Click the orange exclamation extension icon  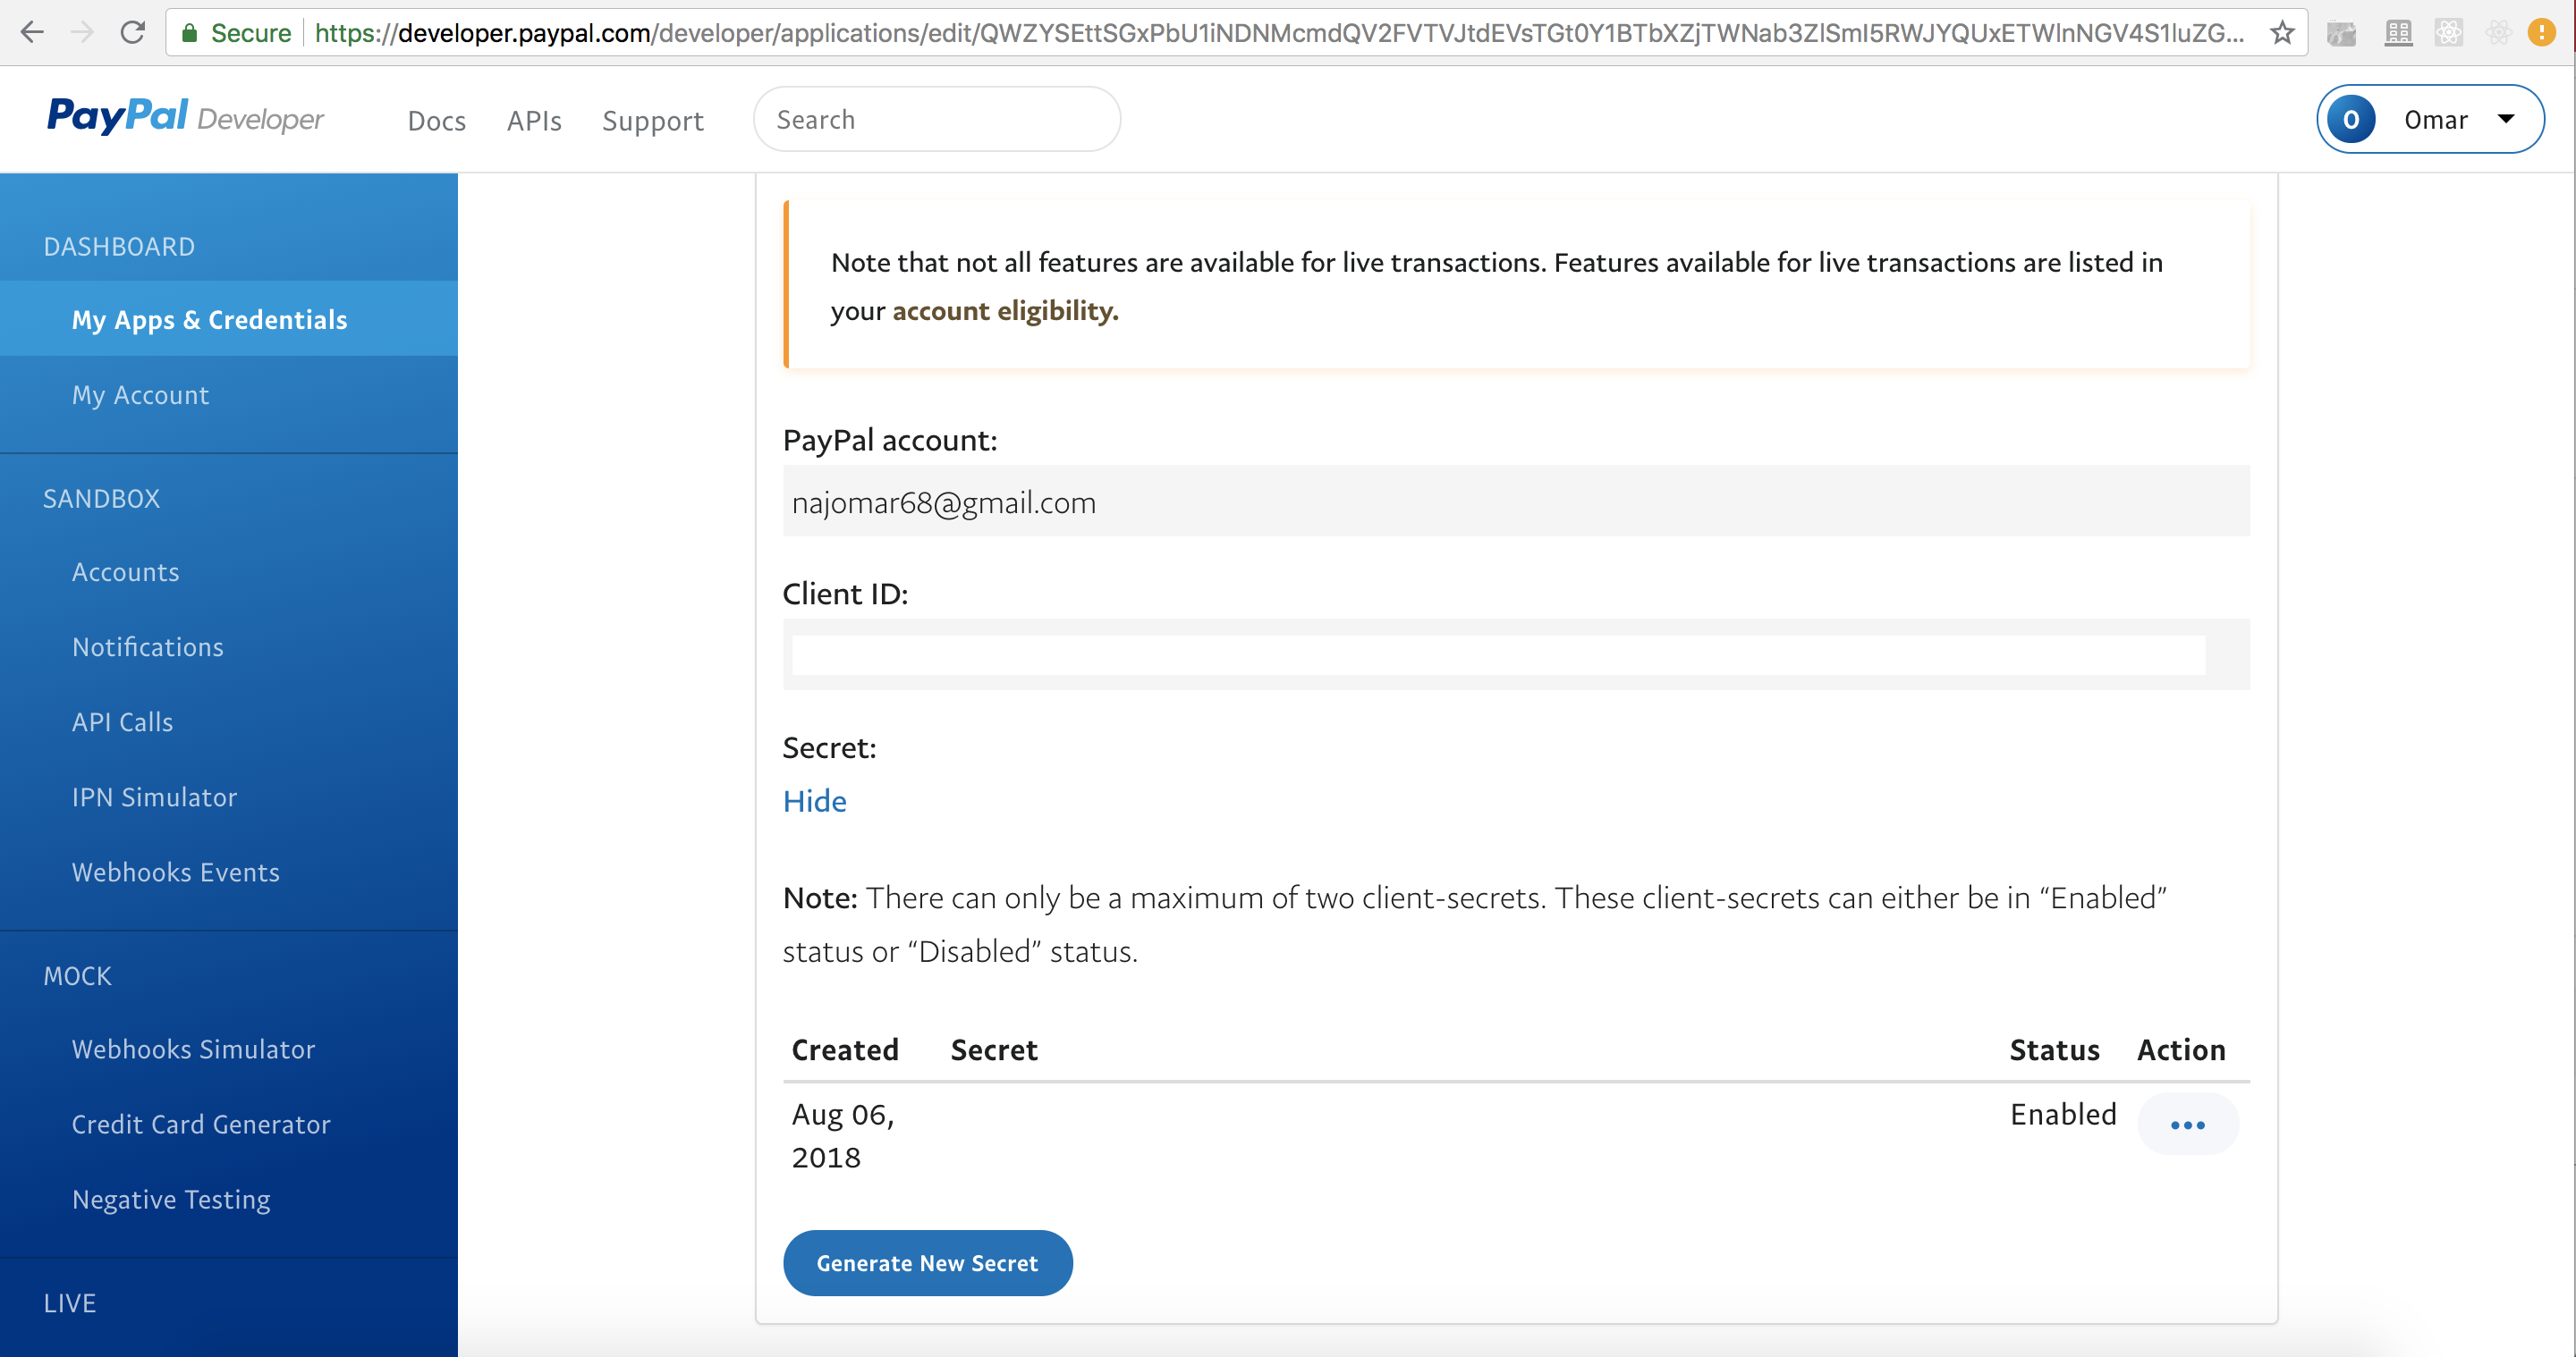(x=2541, y=33)
